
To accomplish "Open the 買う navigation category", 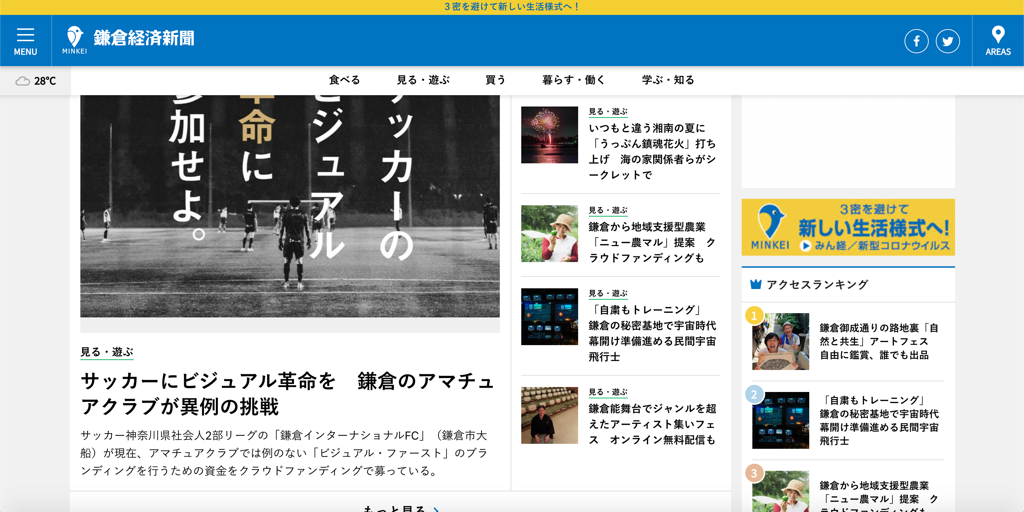I will [x=495, y=80].
